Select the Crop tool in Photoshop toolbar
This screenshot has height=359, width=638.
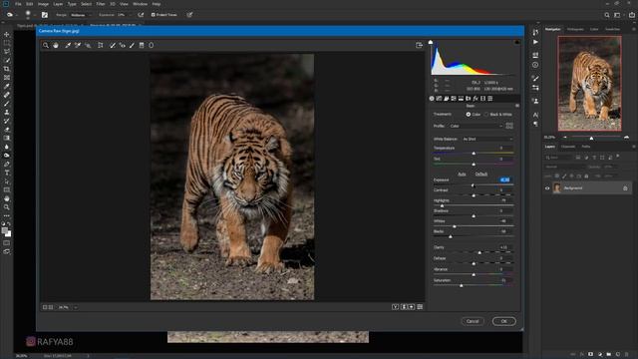[x=7, y=69]
